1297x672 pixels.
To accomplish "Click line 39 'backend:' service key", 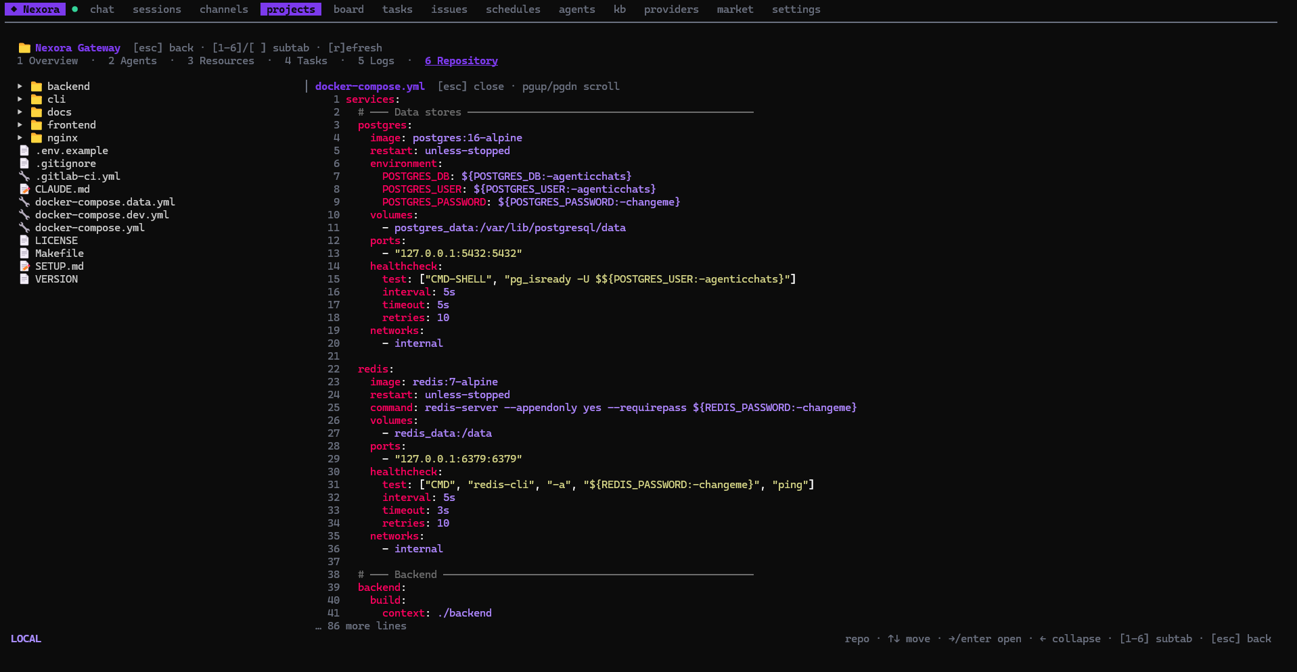I will click(382, 587).
